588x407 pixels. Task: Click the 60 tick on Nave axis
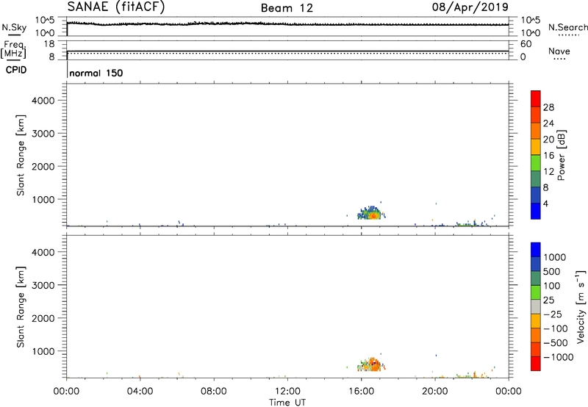[526, 44]
